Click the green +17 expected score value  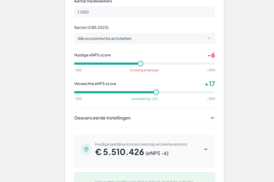tap(209, 84)
